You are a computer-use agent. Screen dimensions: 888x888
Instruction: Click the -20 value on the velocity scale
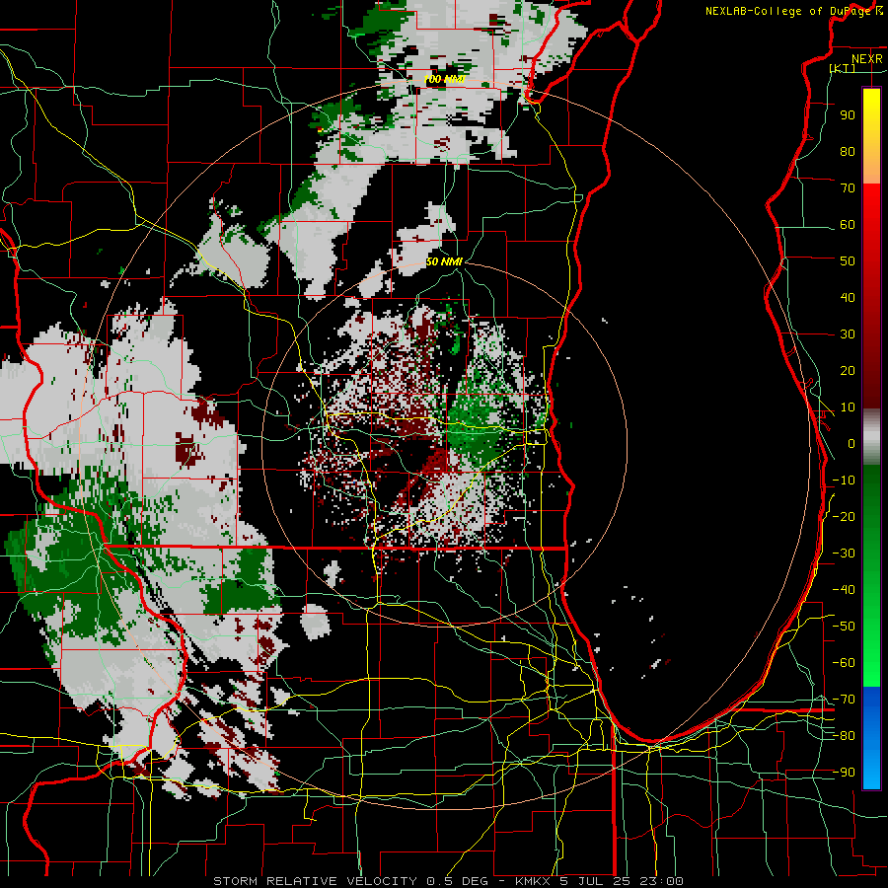844,517
